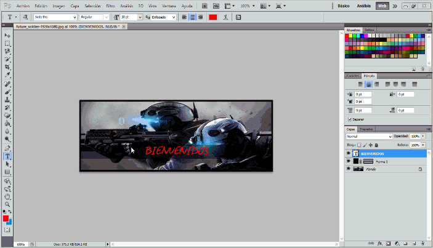Select the Lasso tool

[x=7, y=51]
